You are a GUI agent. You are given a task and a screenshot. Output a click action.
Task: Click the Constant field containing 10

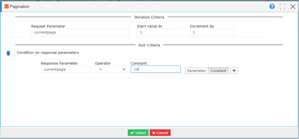155,69
